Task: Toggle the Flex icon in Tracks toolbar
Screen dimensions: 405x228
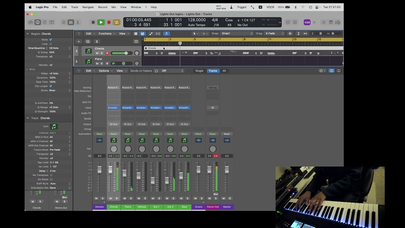Action: tap(158, 34)
